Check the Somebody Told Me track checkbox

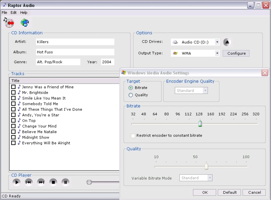click(x=13, y=103)
